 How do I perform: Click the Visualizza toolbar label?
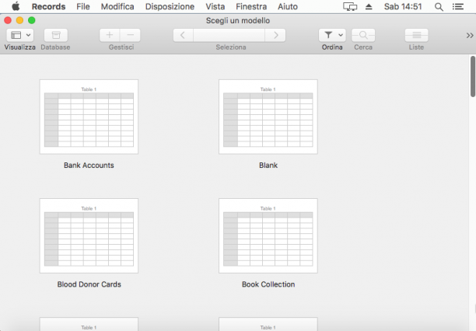[x=19, y=47]
